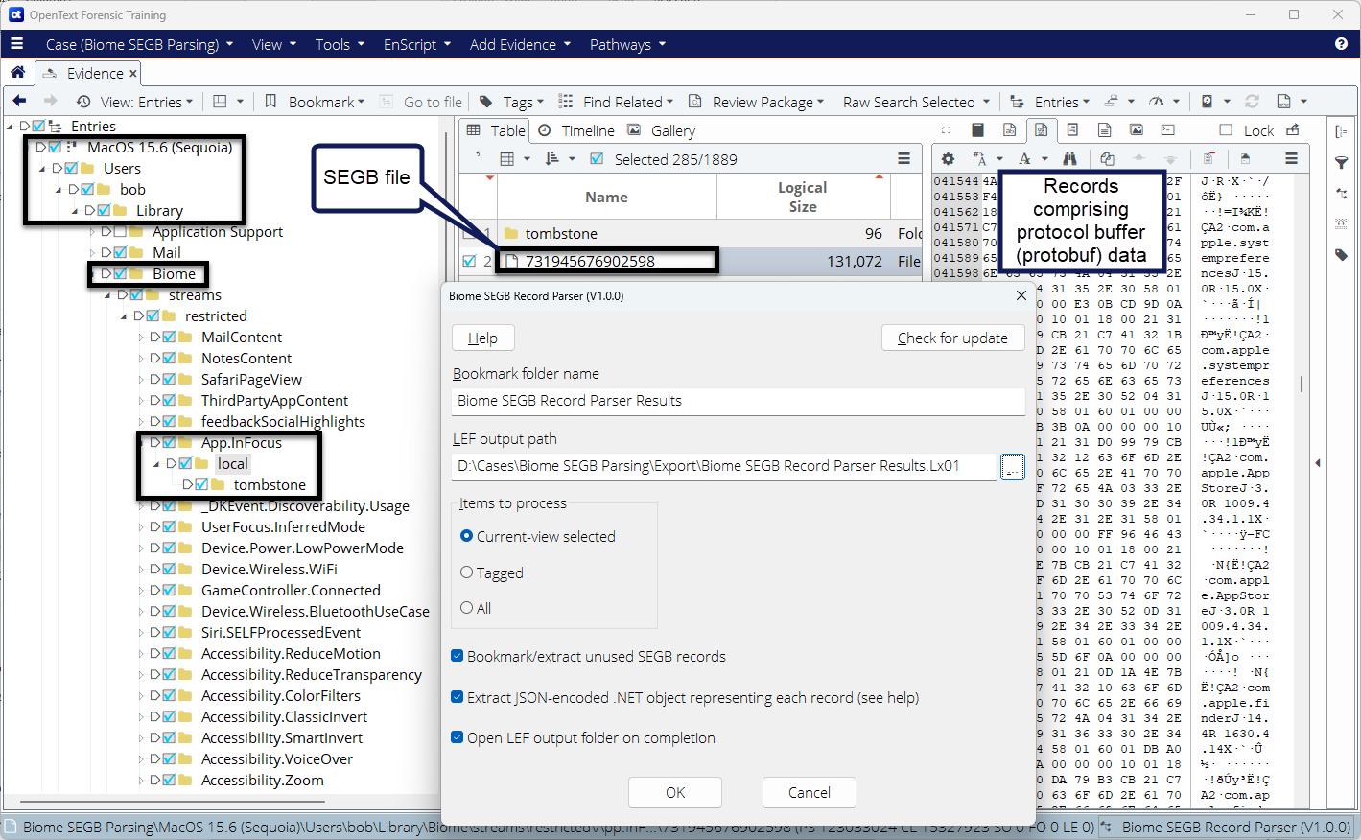Toggle Bookmark/extract unused SEGB records checkbox
Screen dimensions: 1361x840
tap(458, 656)
